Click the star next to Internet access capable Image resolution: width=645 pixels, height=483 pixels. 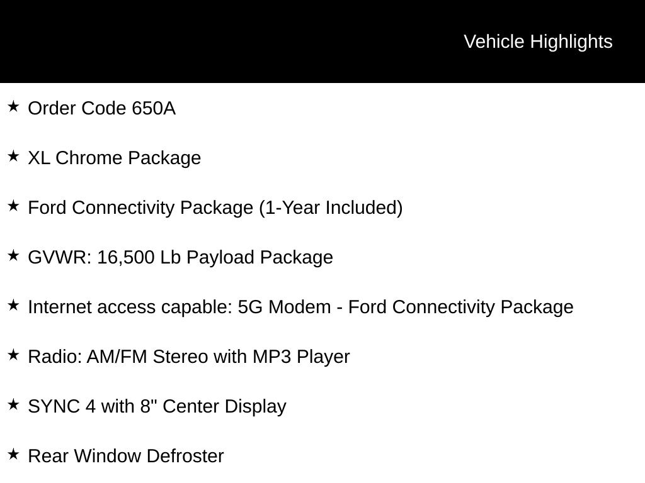pyautogui.click(x=13, y=306)
